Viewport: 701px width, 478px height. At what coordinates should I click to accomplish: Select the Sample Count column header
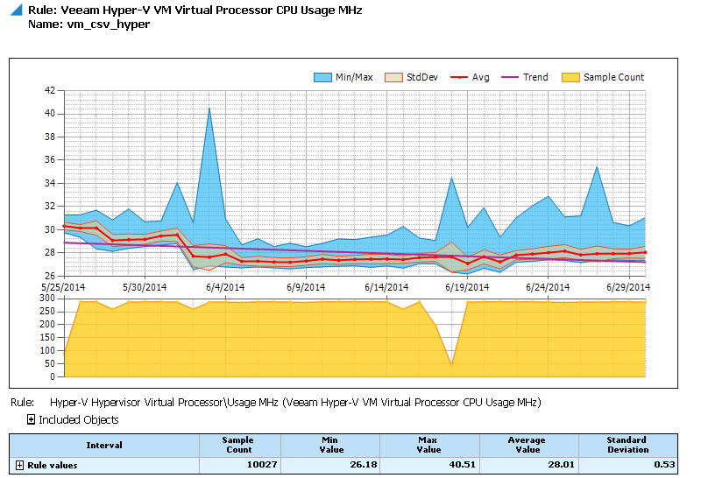click(239, 445)
